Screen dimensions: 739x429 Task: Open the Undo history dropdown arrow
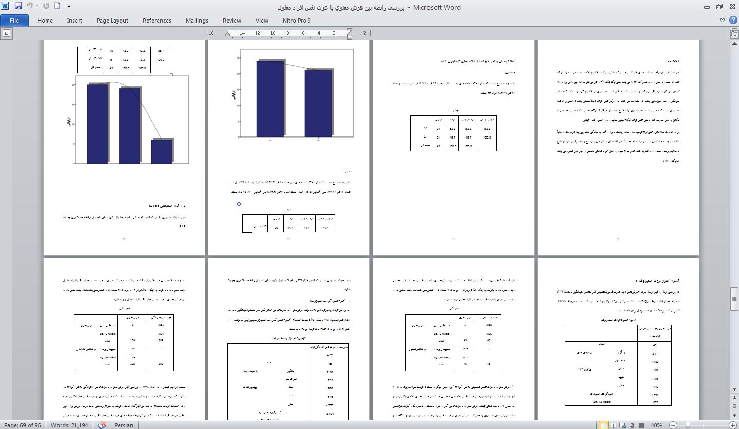click(x=37, y=7)
